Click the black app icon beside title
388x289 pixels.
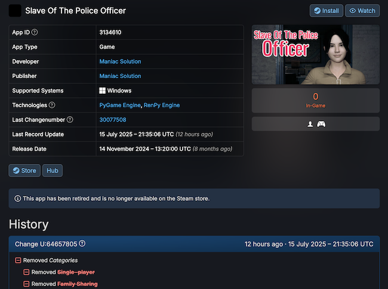[x=15, y=11]
